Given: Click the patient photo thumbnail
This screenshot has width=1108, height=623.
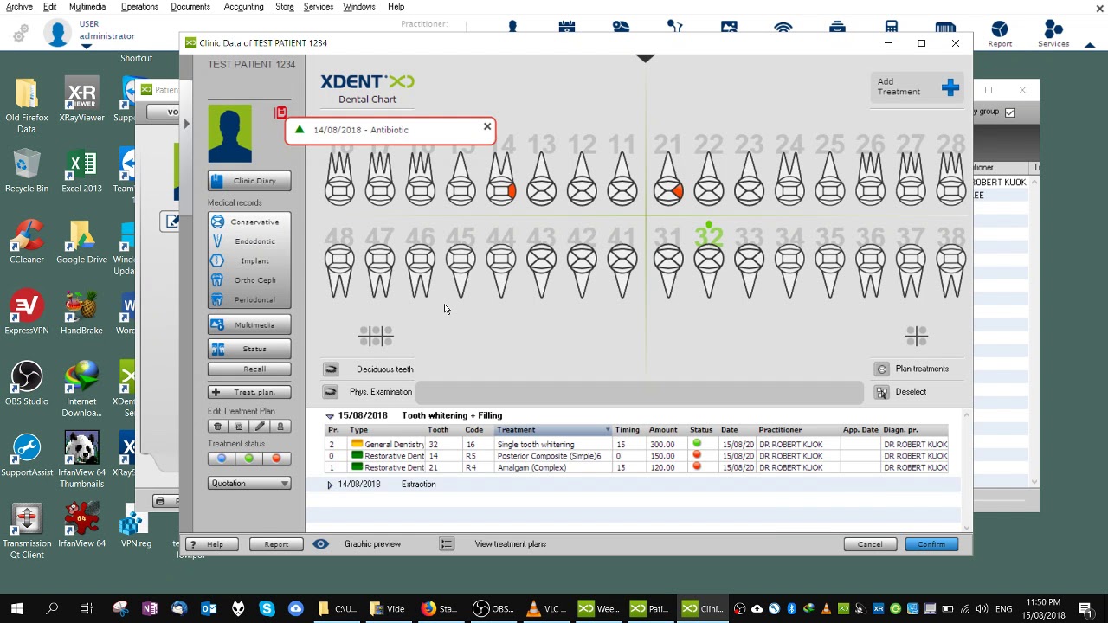Looking at the screenshot, I should (x=229, y=133).
